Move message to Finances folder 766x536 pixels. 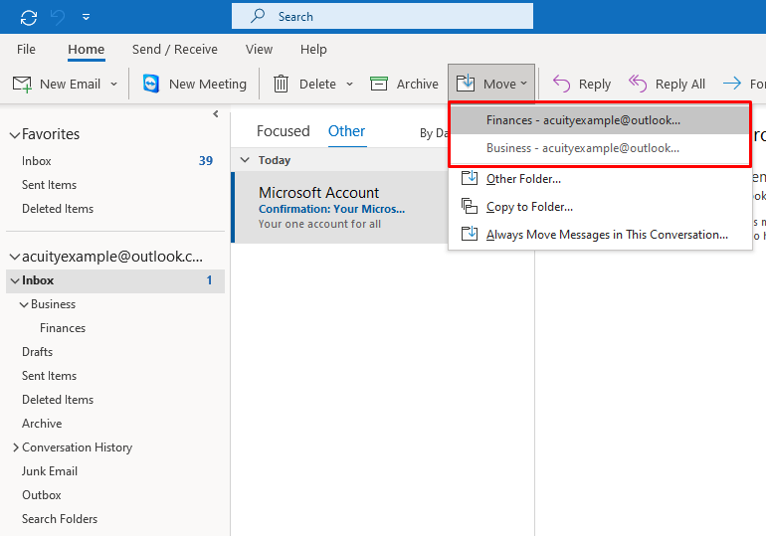coord(600,120)
